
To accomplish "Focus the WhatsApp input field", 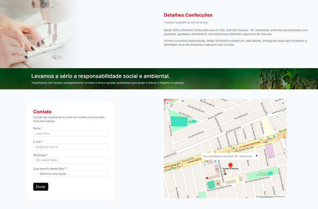I will [71, 160].
